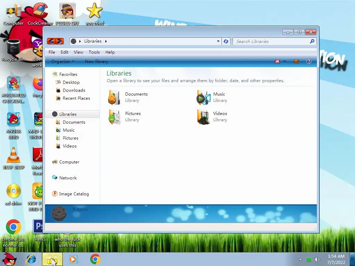
Task: Open the Pictures library icon
Action: pos(114,117)
